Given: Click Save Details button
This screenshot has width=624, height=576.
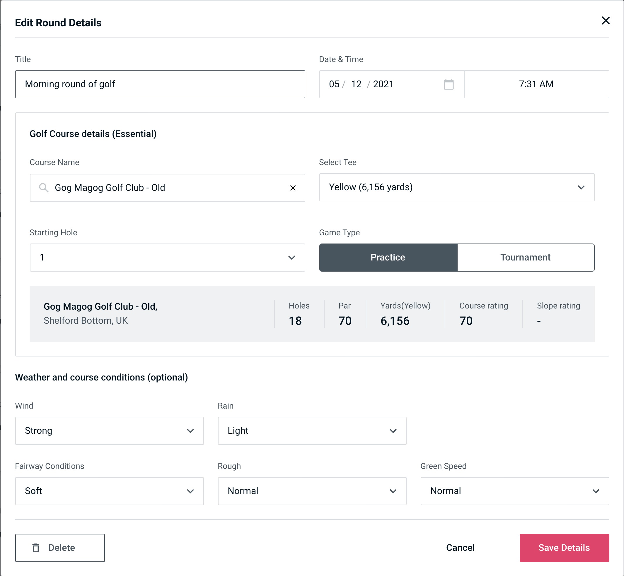Looking at the screenshot, I should pos(564,548).
